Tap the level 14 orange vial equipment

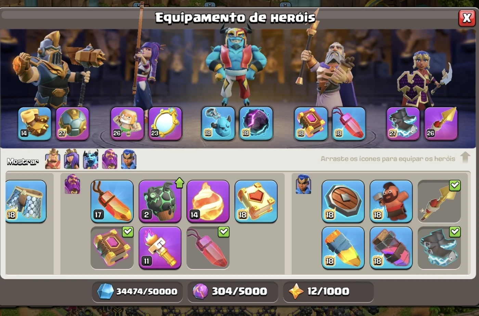tap(208, 201)
